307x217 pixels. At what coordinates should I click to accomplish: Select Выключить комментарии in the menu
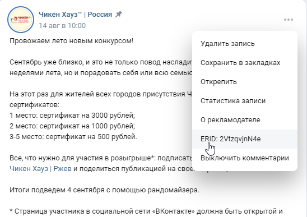(x=245, y=158)
